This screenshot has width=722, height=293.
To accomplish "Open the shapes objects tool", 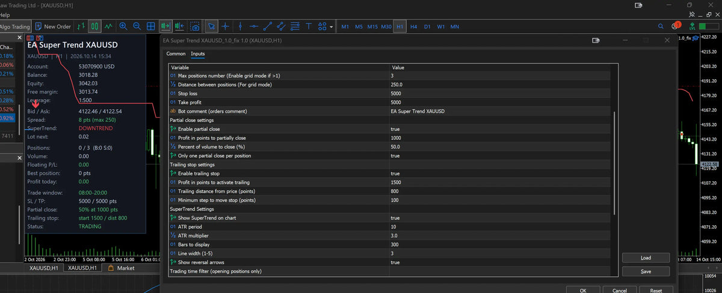I will [322, 26].
